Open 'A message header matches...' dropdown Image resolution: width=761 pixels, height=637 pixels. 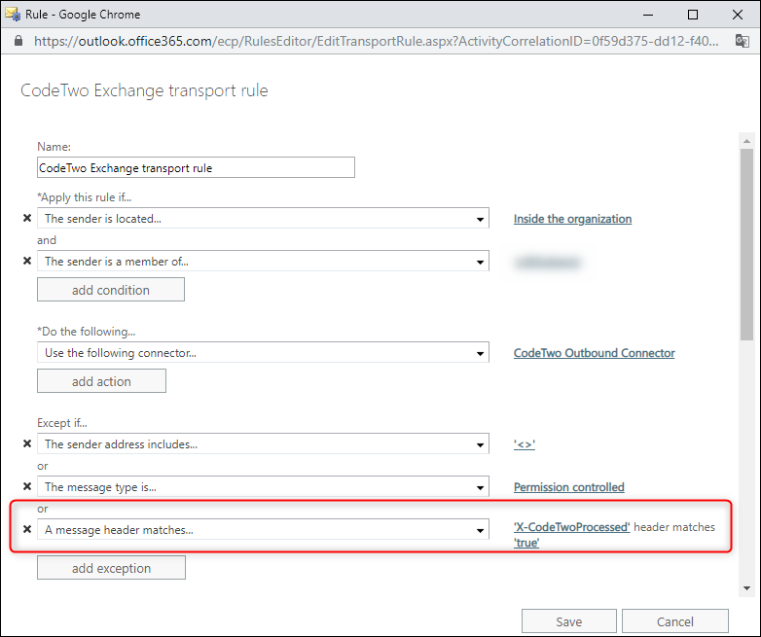(x=263, y=530)
